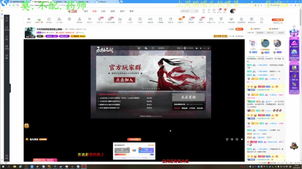Click the 正在更新 launcher button
Viewport: 302px width, 169px height.
188,97
